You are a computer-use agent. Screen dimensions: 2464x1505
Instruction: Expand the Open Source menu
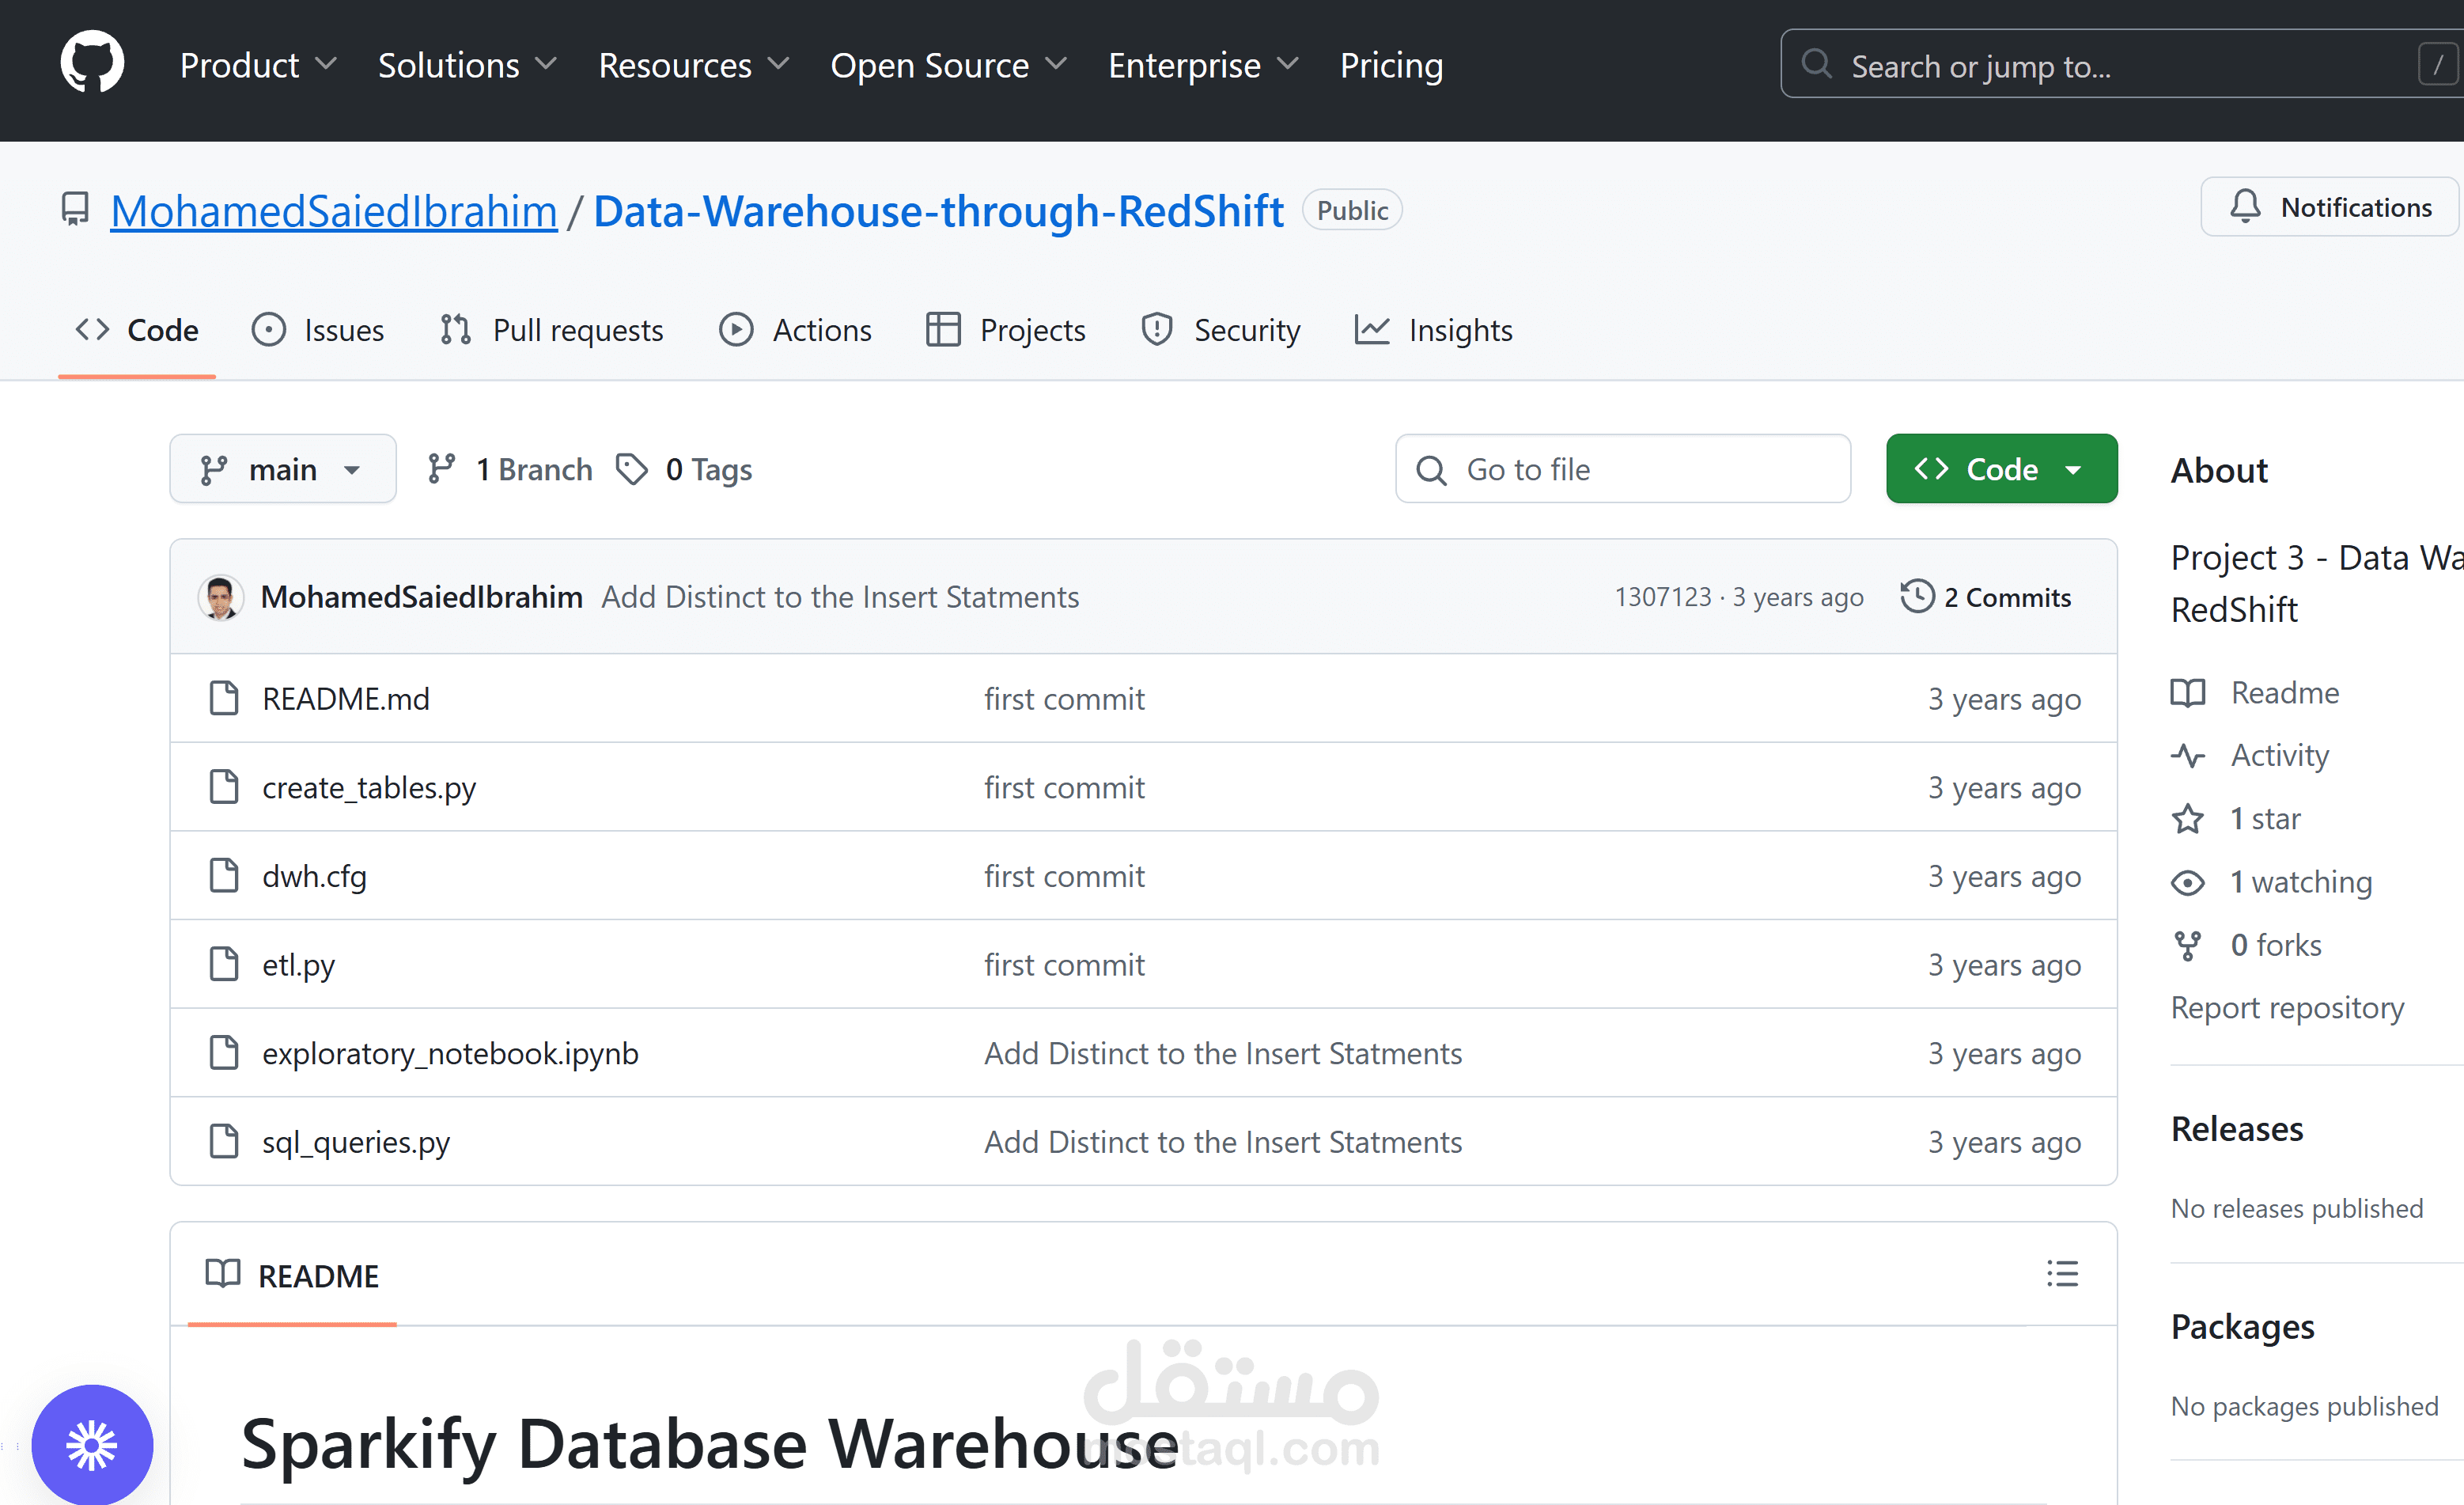(948, 65)
